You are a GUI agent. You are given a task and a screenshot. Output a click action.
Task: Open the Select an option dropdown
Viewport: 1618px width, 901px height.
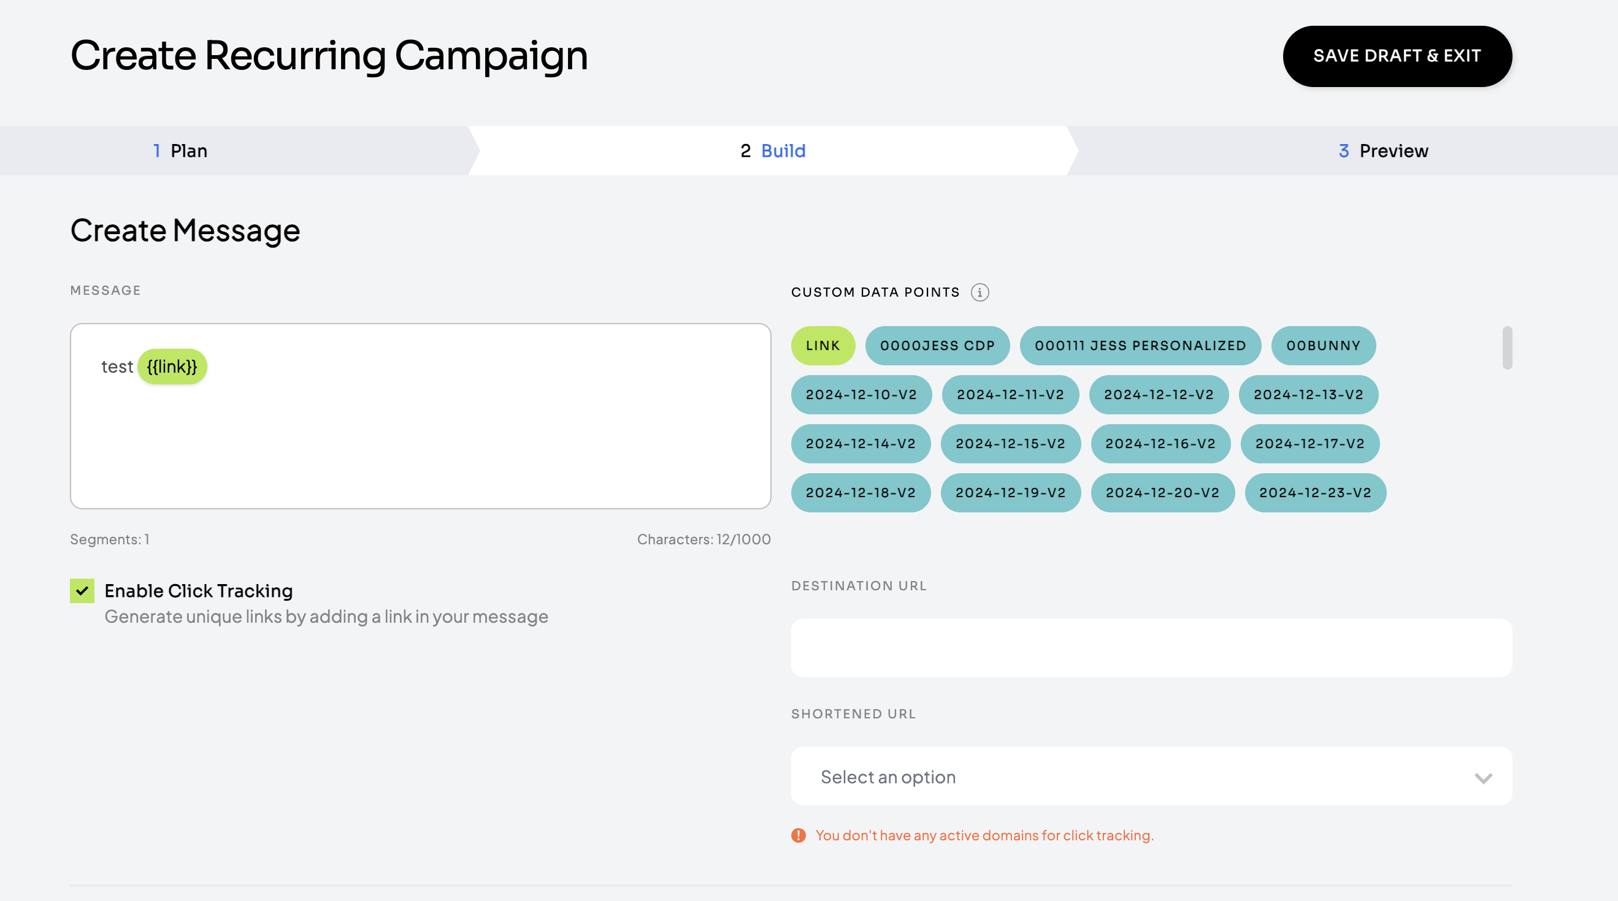click(1149, 776)
